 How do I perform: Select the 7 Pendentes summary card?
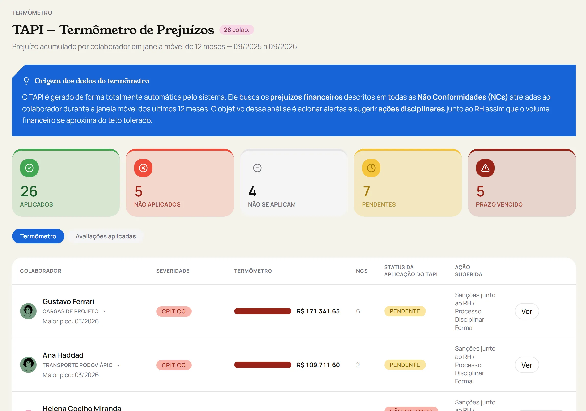(408, 183)
